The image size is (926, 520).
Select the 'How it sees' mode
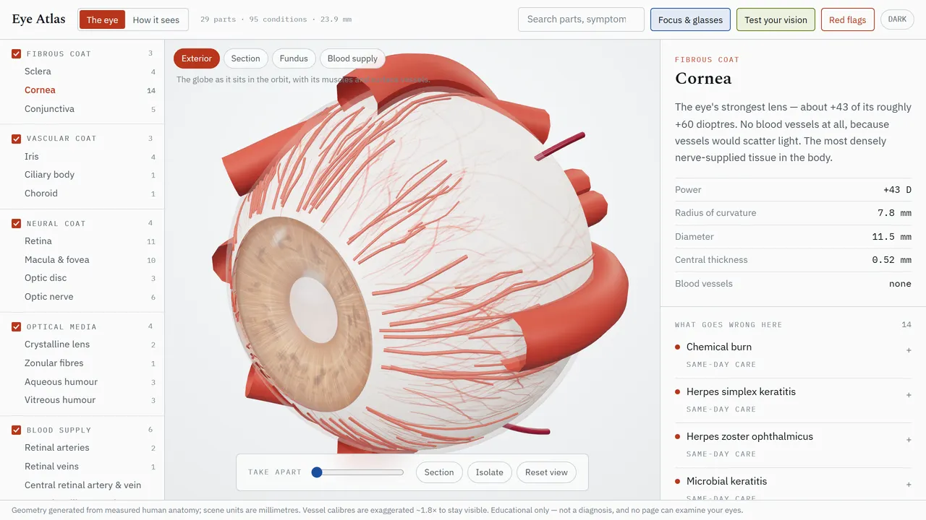156,19
